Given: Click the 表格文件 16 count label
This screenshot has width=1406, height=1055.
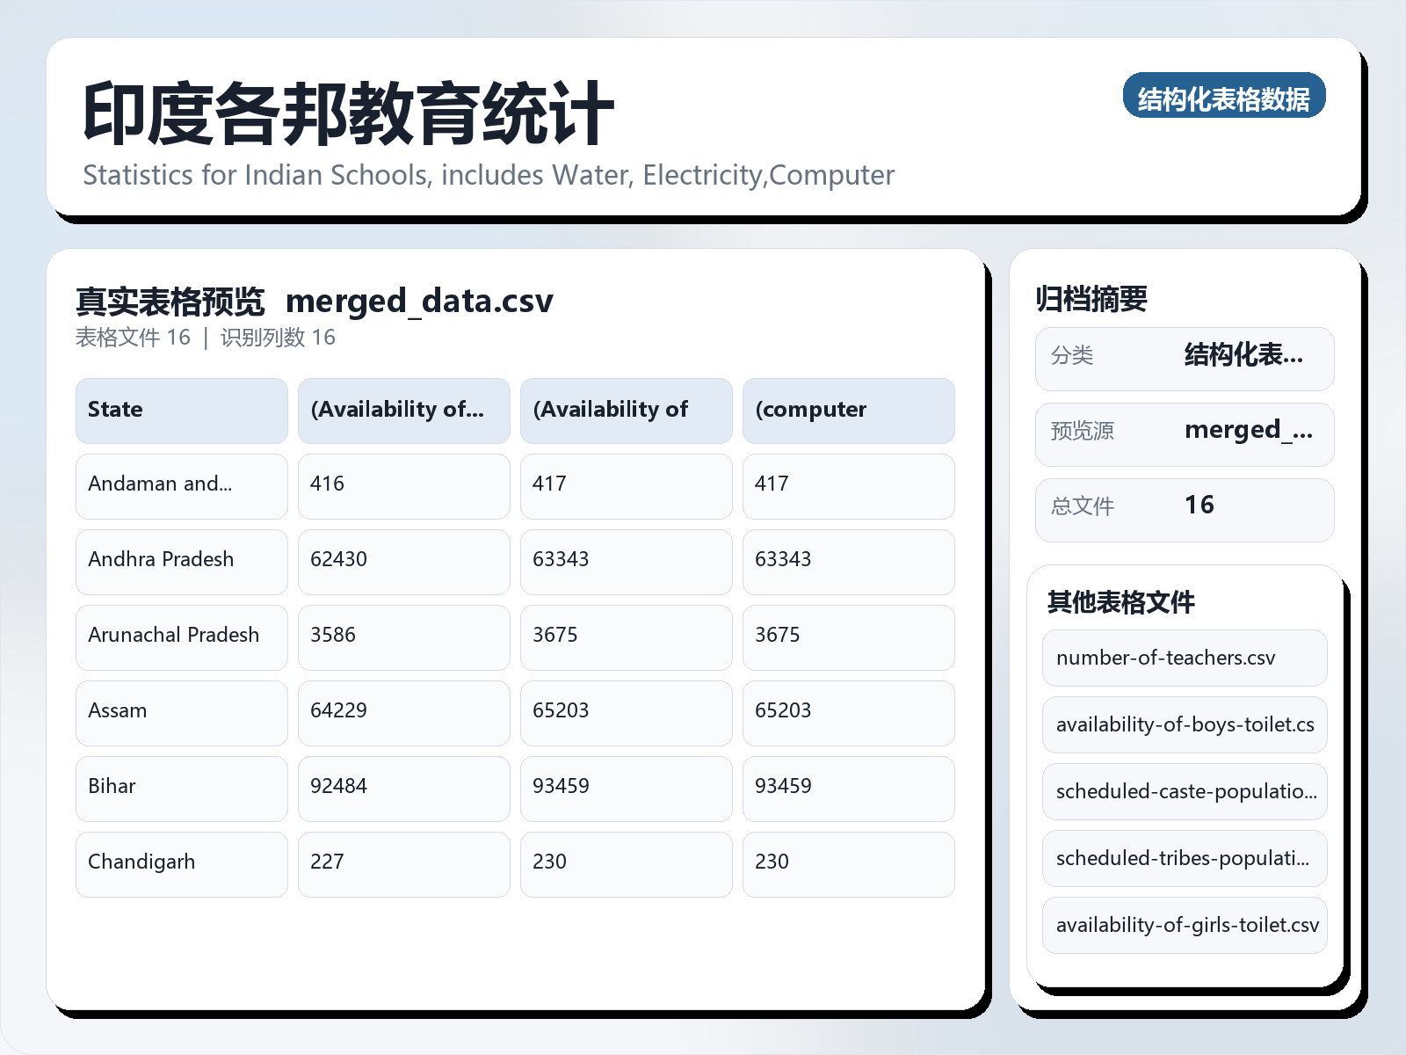Looking at the screenshot, I should [x=132, y=337].
